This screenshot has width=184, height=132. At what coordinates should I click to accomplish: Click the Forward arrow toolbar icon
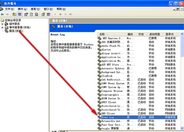coord(7,14)
